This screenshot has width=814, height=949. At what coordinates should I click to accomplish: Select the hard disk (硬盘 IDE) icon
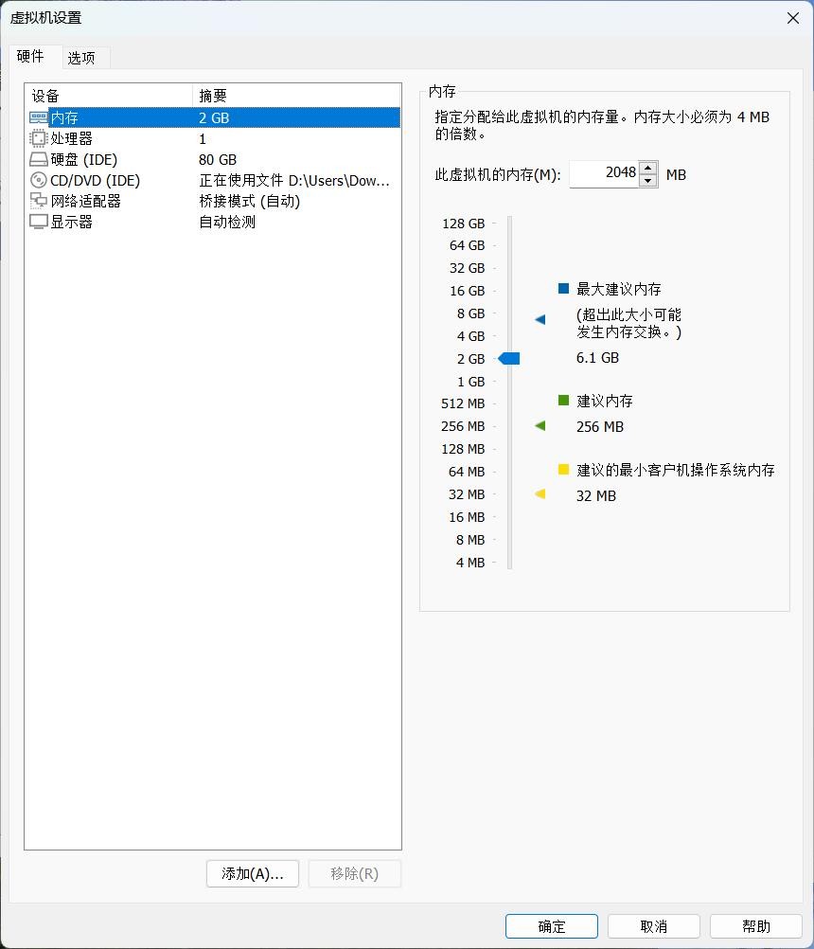pos(38,160)
